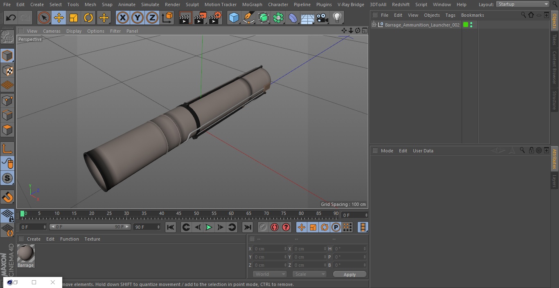Toggle the Tweak mouse mode
Screen dimensions: 559x288
point(7,163)
